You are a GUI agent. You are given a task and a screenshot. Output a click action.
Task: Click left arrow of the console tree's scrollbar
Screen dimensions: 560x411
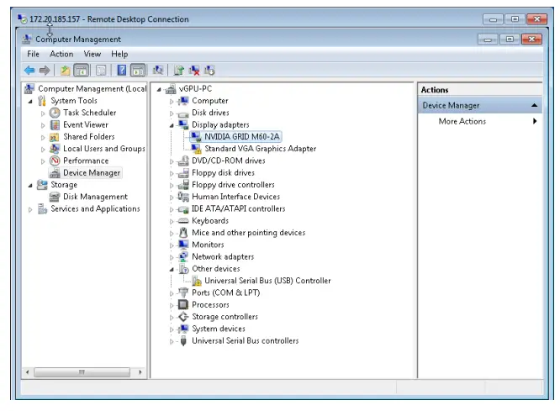27,372
